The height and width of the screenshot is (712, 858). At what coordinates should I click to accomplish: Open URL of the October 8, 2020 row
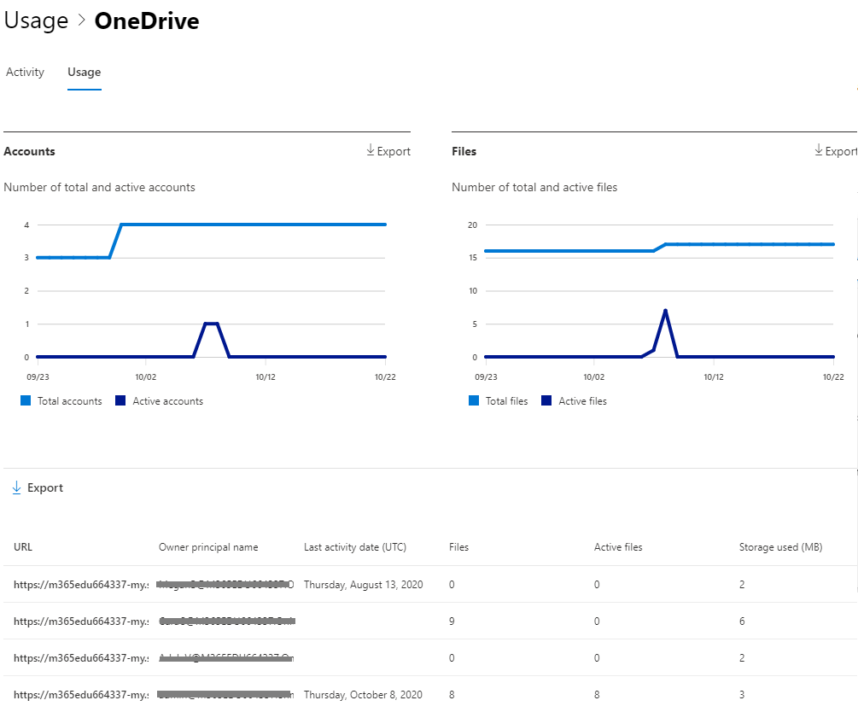81,694
